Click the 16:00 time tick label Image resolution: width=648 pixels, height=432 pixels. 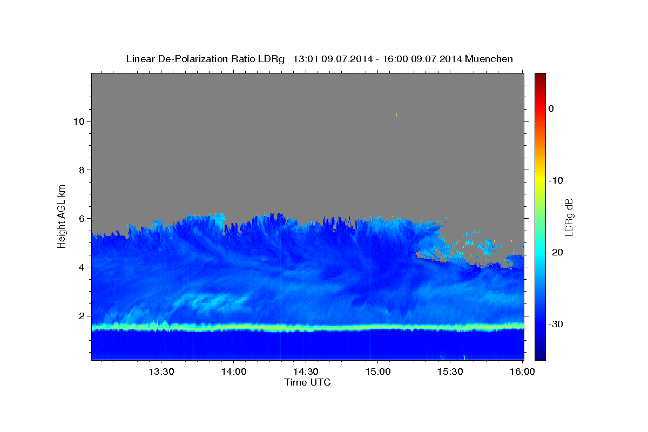(x=522, y=372)
